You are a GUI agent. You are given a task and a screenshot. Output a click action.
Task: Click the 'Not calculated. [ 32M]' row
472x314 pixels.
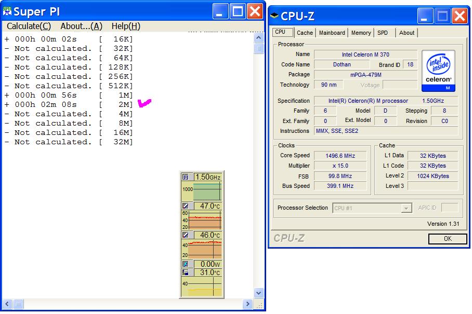point(69,142)
